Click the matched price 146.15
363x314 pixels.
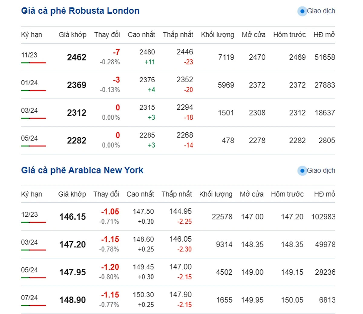73,217
